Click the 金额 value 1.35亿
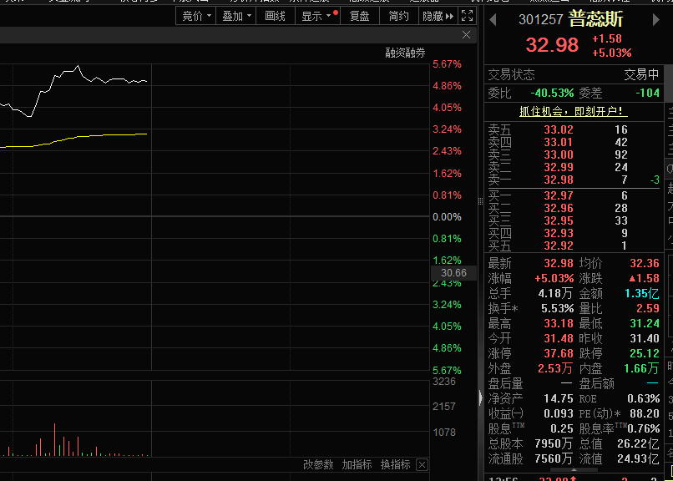Viewport: 673px width, 481px height. (641, 293)
